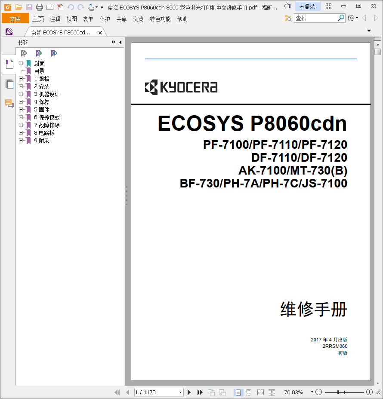
Task: Select the 9 附录 bookmark
Action: tap(42, 141)
